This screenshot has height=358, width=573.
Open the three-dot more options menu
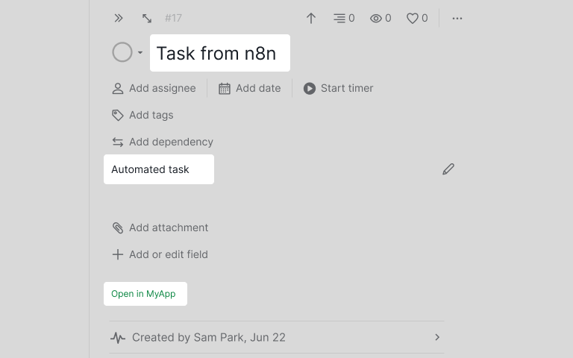tap(457, 18)
